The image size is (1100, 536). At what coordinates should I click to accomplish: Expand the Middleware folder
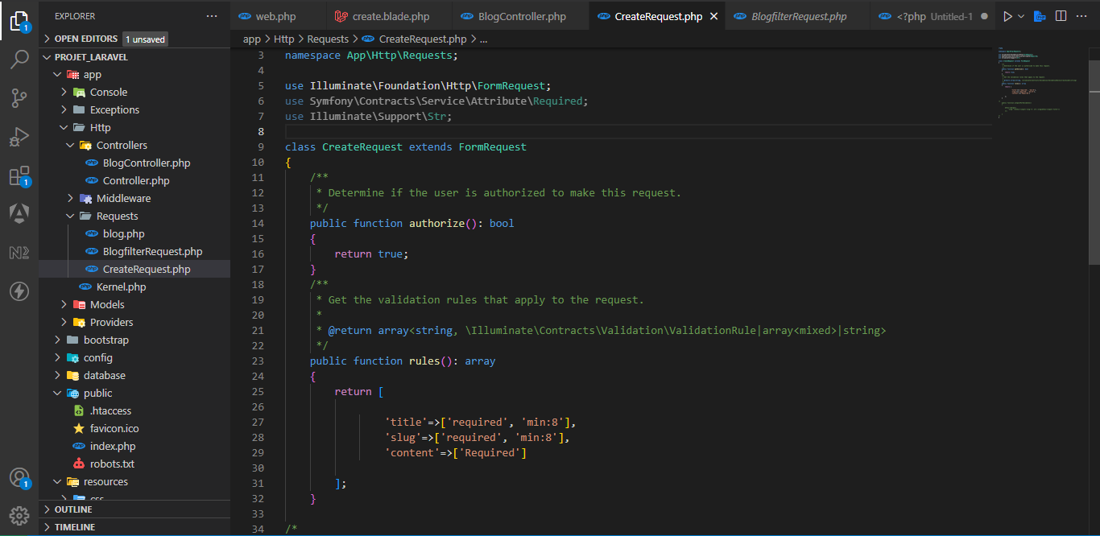[x=123, y=199]
